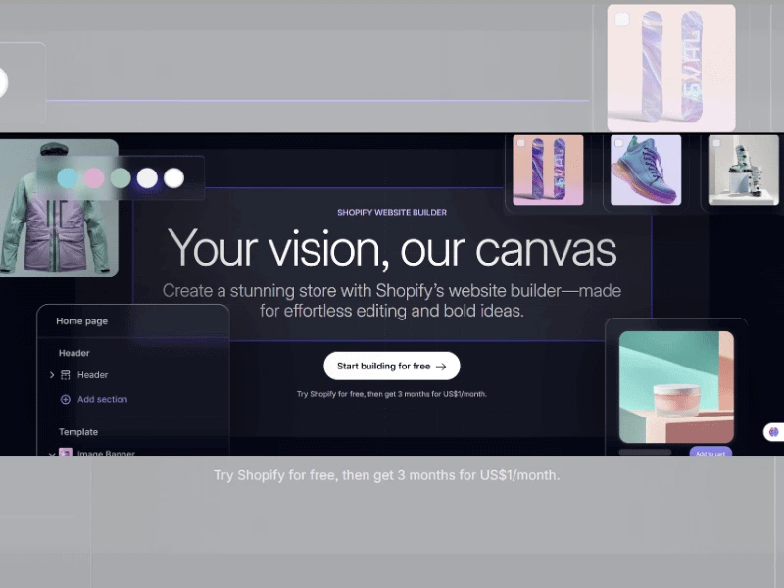Click the plus icon beside Add section
Screen dimensions: 784x588
pos(66,400)
